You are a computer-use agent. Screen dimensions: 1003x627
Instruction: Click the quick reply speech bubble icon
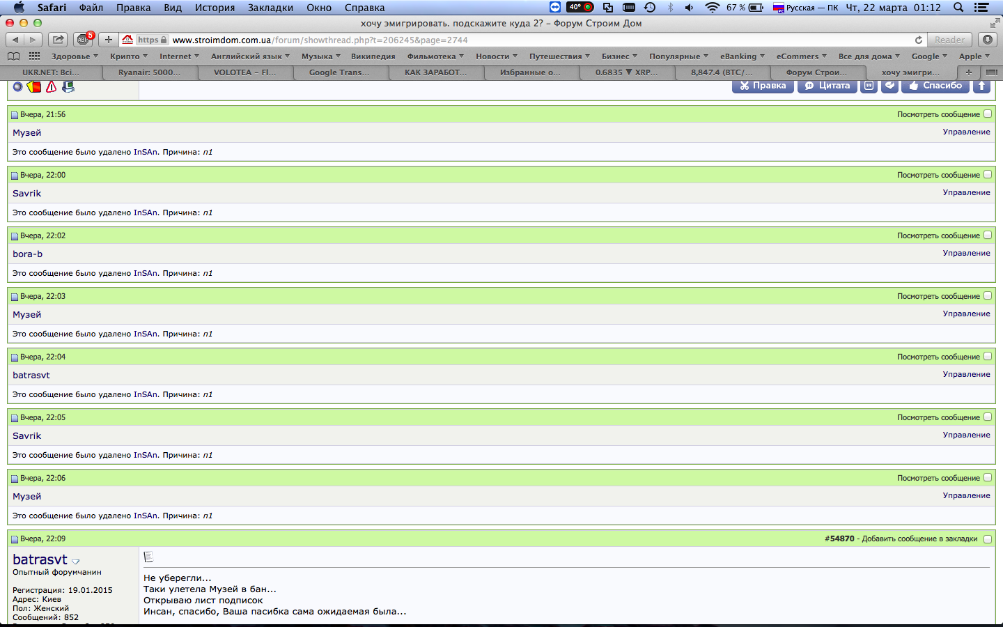pyautogui.click(x=889, y=86)
